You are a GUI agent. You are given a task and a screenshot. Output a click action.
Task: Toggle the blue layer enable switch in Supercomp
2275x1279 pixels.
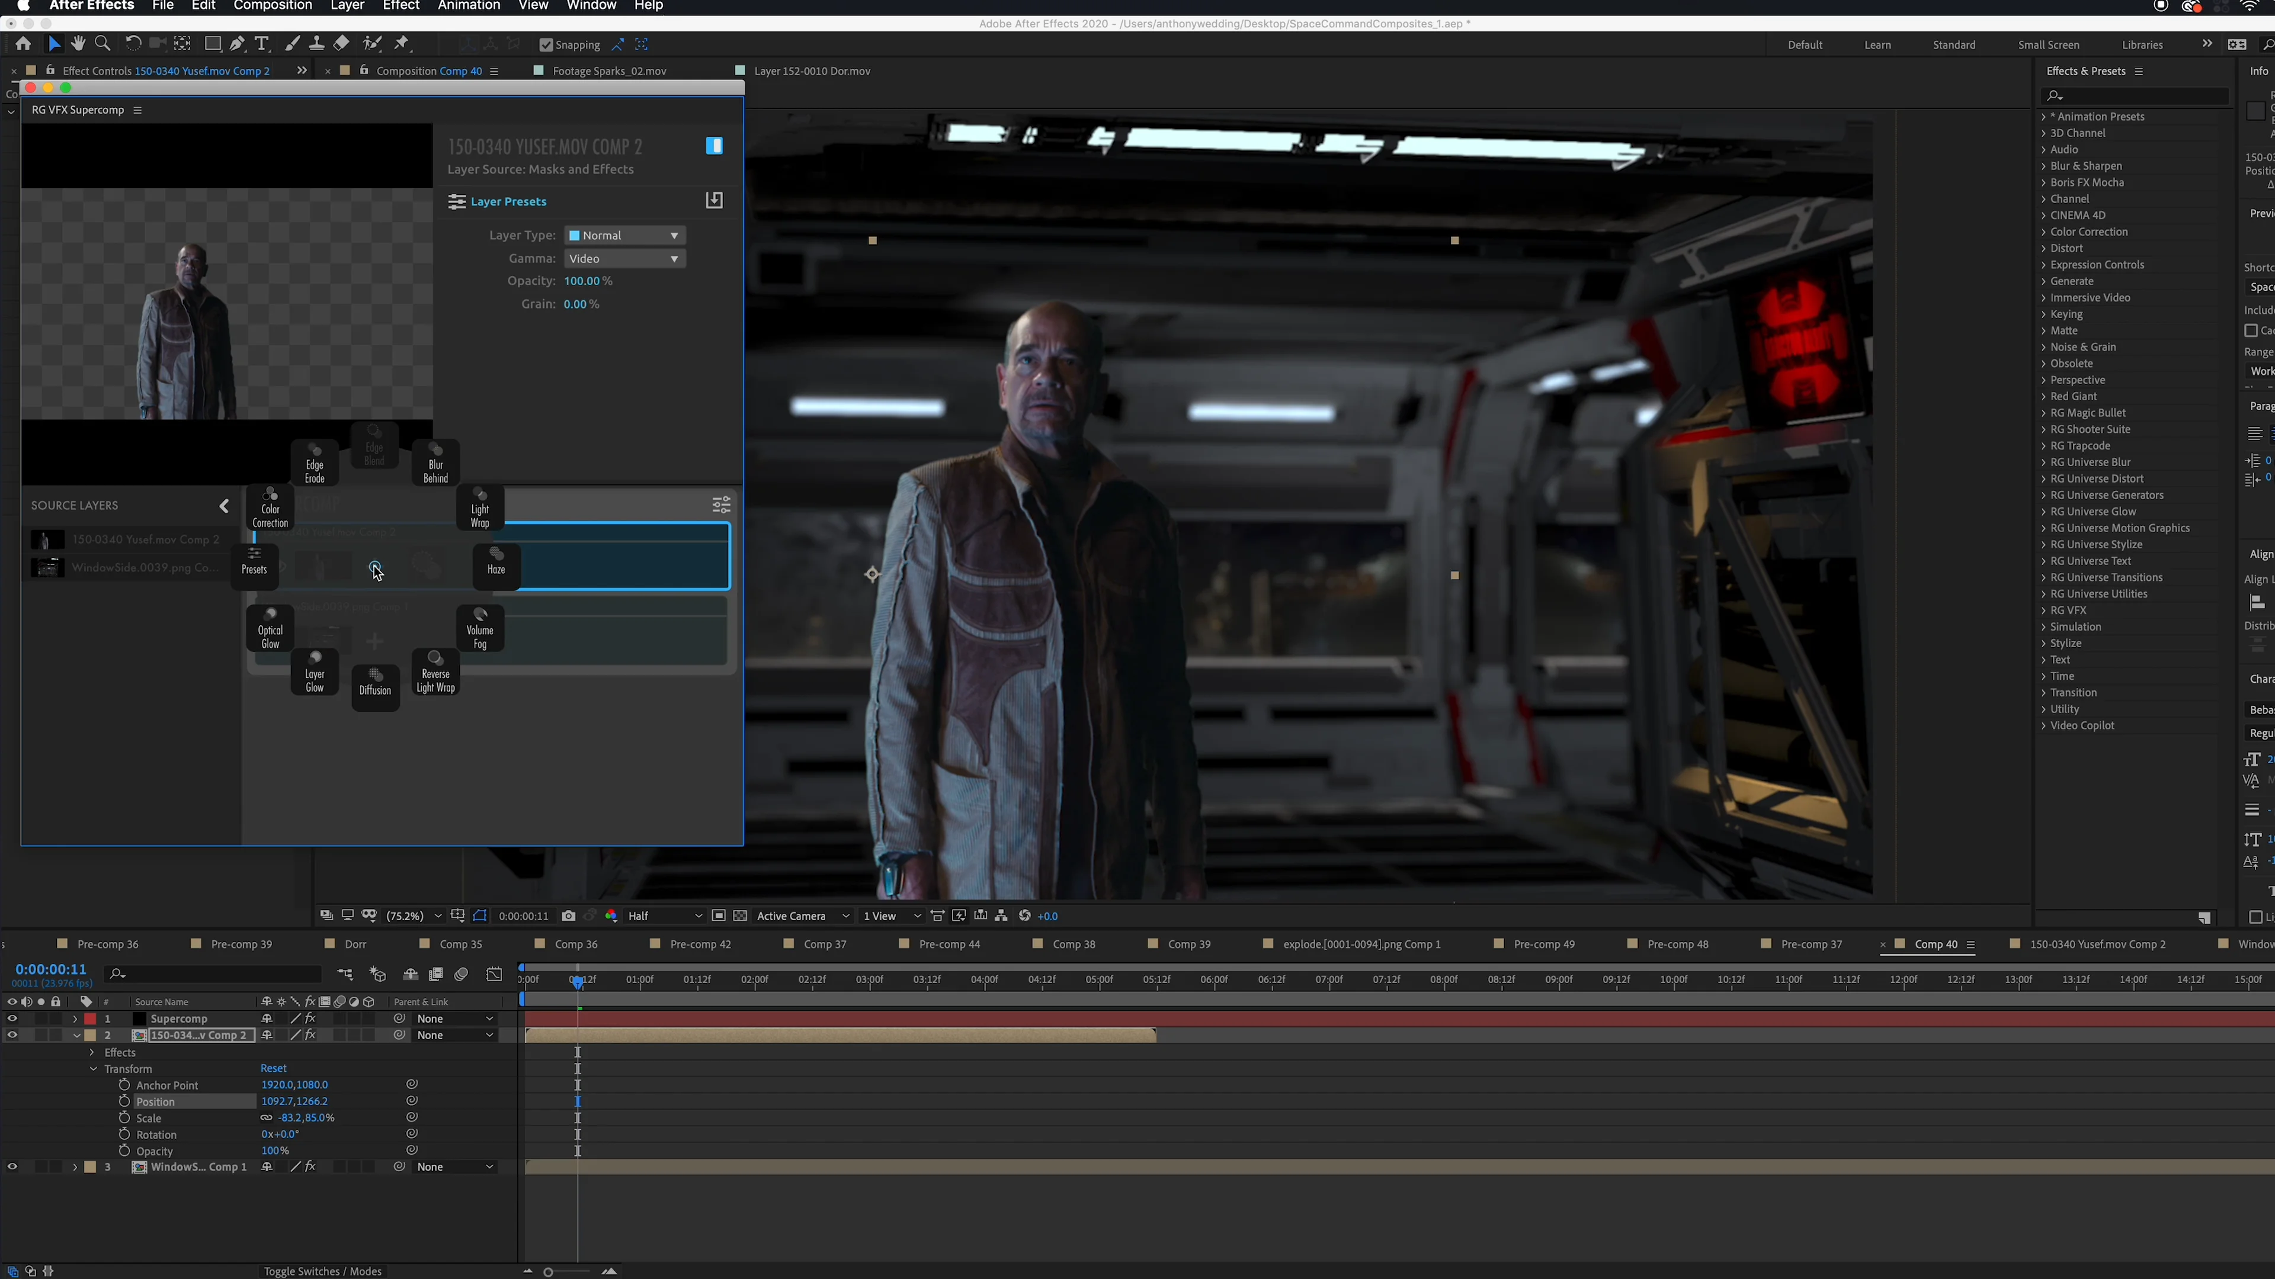tap(714, 146)
